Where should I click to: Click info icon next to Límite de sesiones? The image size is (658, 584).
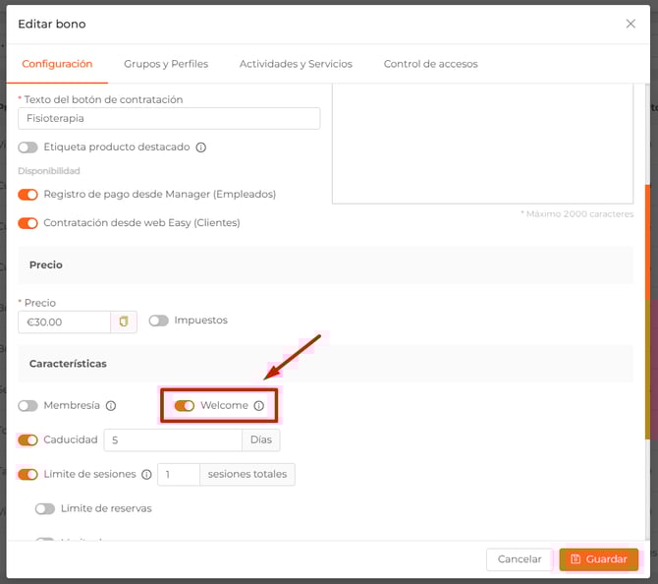point(146,474)
